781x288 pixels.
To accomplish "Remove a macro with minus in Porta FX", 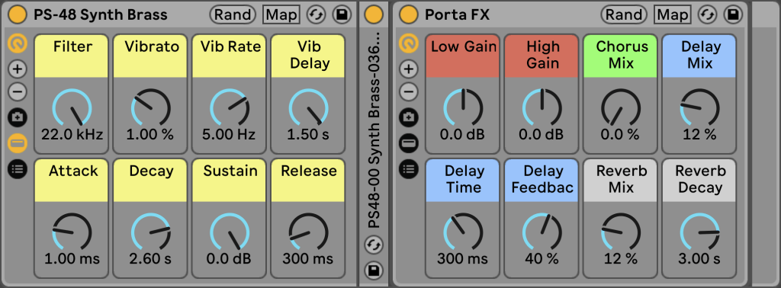I will coord(410,91).
